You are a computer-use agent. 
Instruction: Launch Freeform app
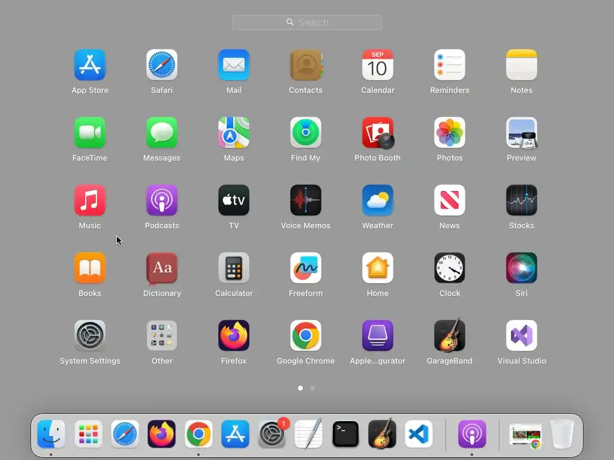coord(306,268)
